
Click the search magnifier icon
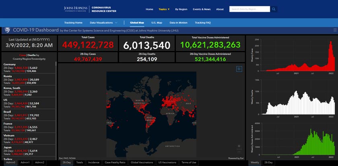[274, 9]
